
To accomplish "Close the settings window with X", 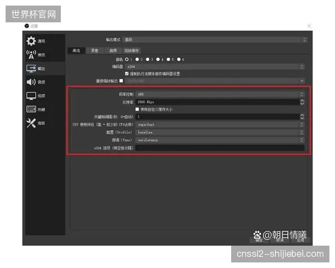I will tap(309, 26).
